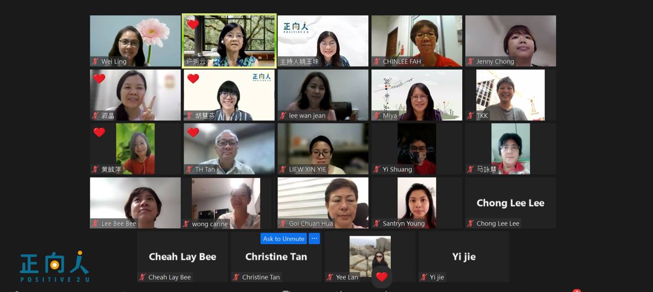Click the heart reaction on 许秀云's video
The width and height of the screenshot is (653, 292).
tap(193, 24)
